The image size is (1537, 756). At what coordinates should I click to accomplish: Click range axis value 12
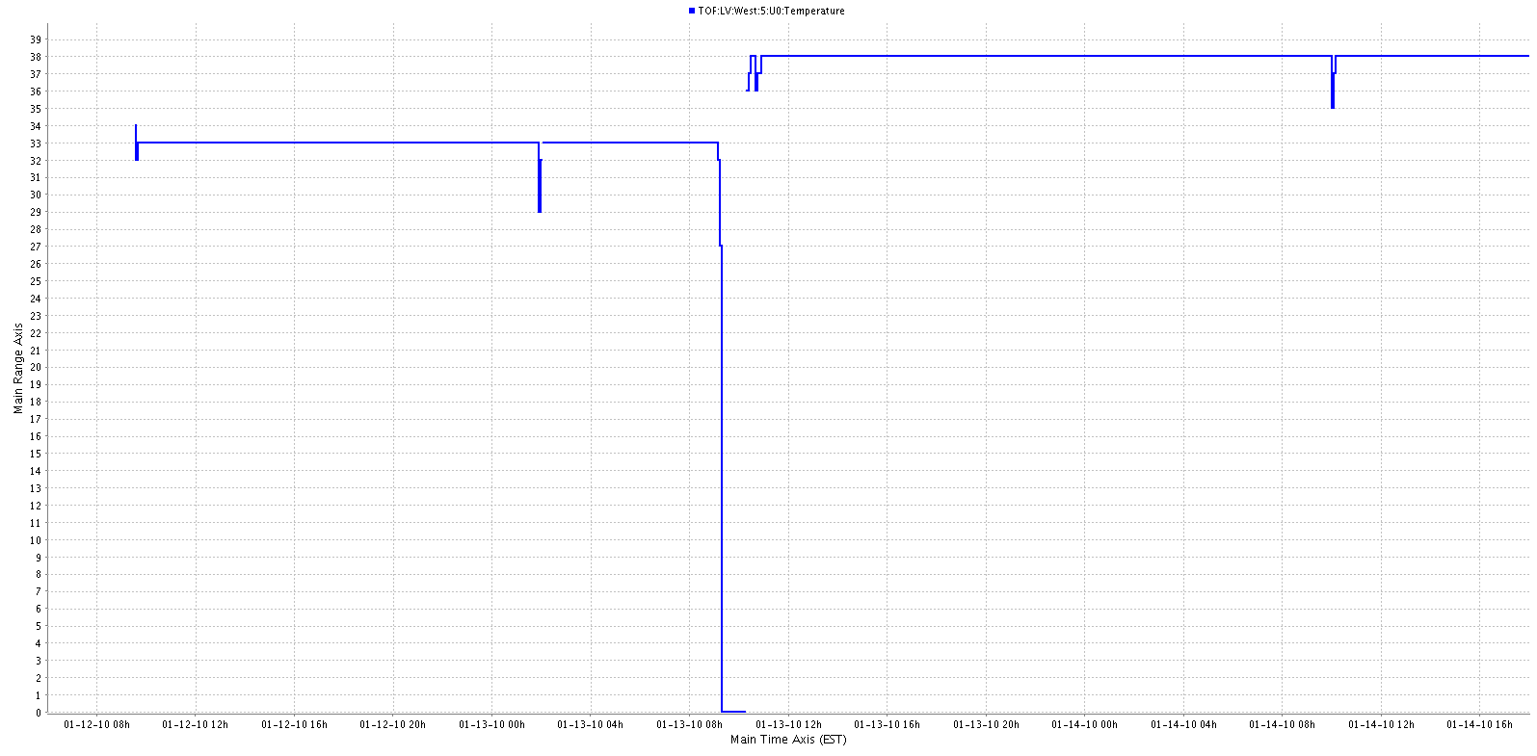click(36, 506)
